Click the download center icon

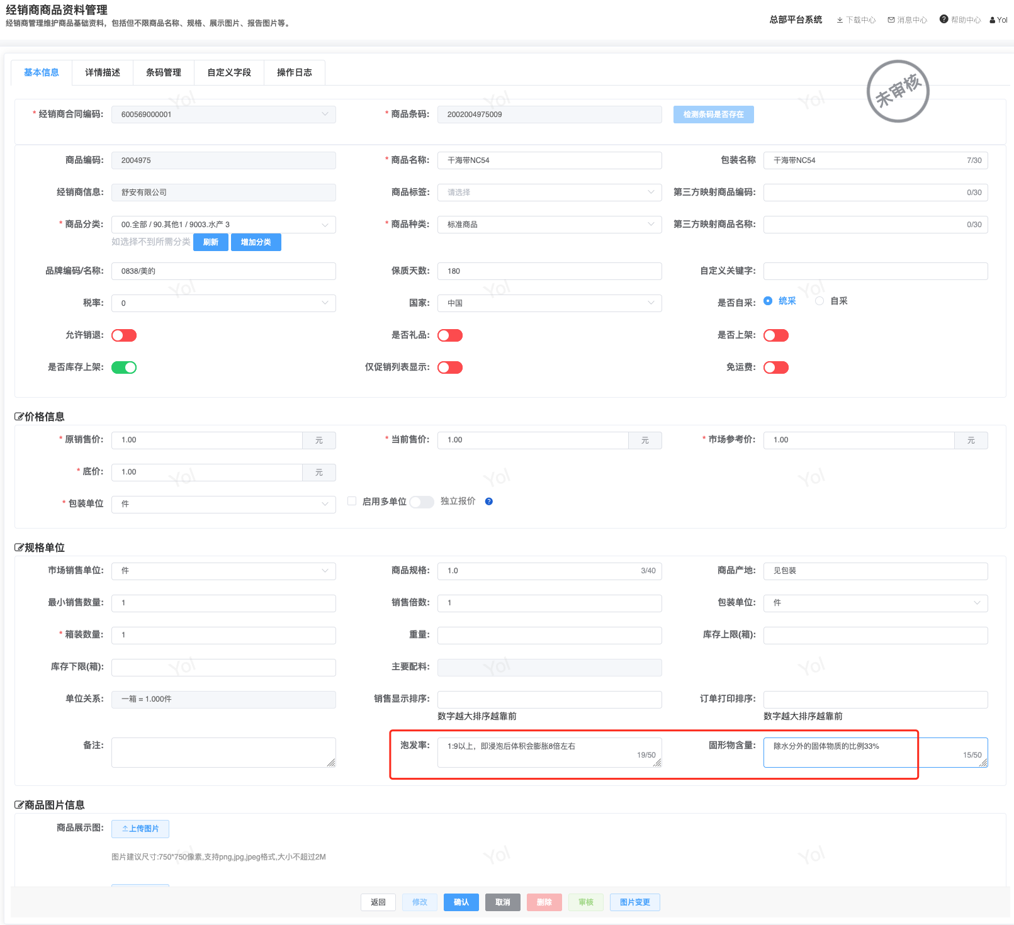(840, 20)
